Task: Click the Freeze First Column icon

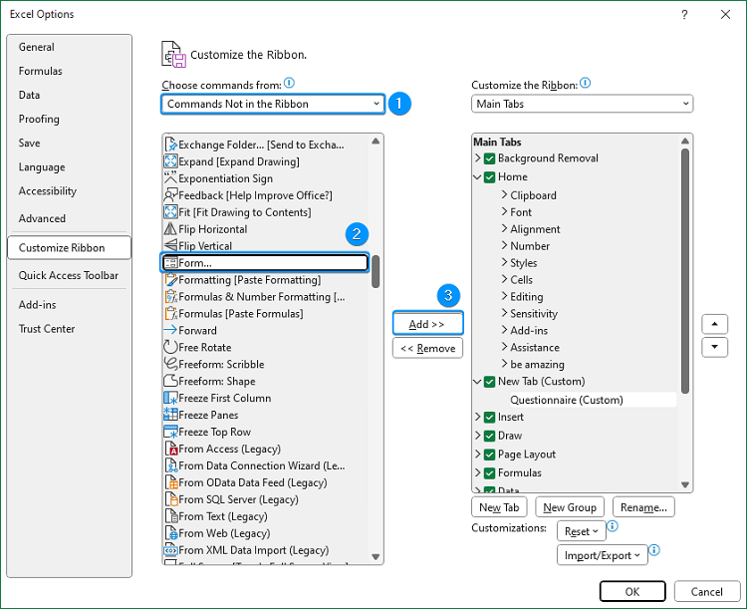Action: pyautogui.click(x=170, y=398)
